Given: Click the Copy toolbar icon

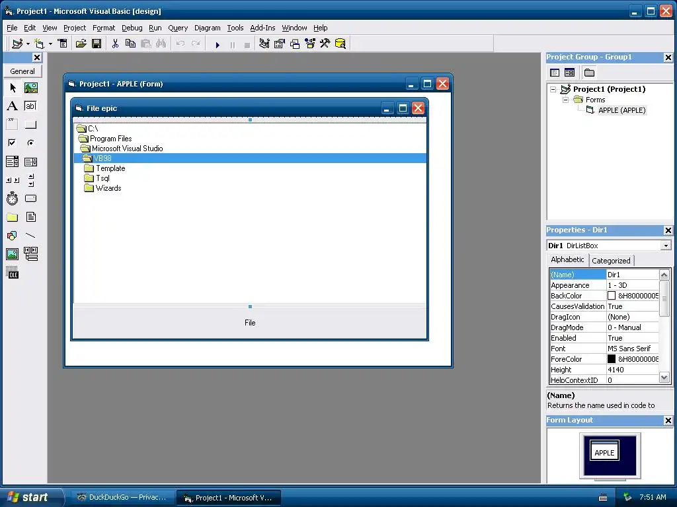Looking at the screenshot, I should pos(130,44).
